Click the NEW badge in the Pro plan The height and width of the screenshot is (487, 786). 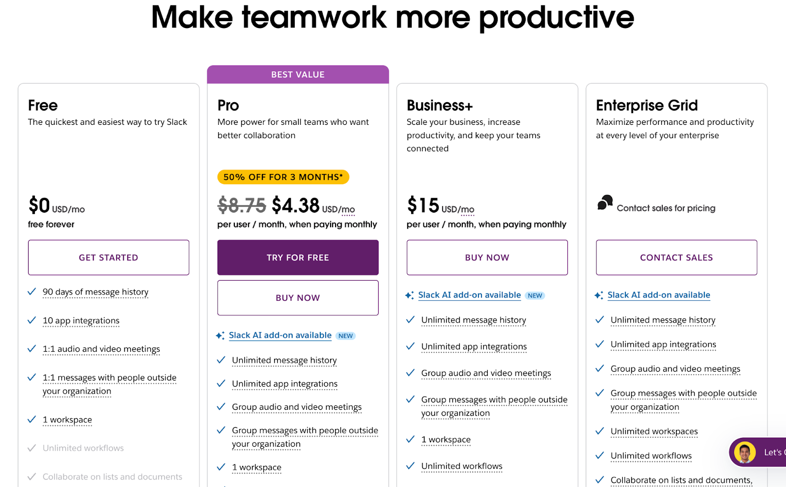coord(345,336)
